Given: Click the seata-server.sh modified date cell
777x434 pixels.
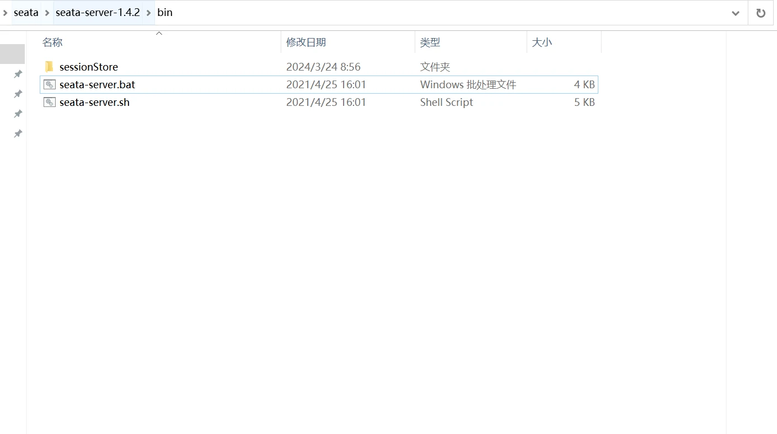Looking at the screenshot, I should 326,102.
